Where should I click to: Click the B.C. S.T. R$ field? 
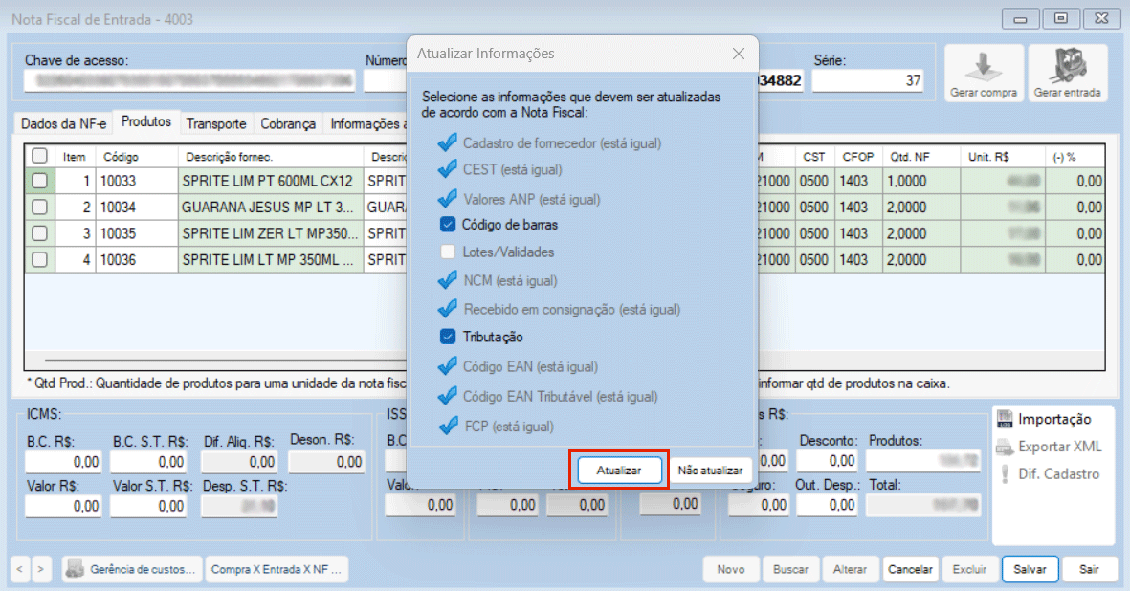(148, 462)
